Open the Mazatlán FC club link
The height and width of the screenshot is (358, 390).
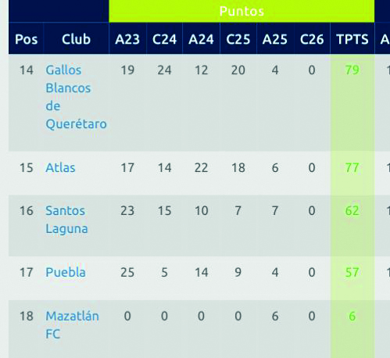(x=73, y=325)
